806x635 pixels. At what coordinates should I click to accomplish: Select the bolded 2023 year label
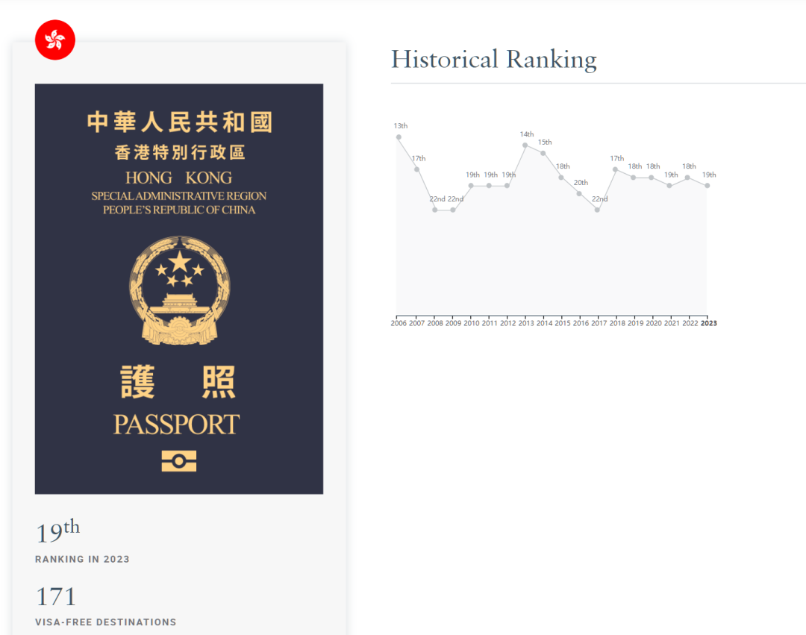707,323
